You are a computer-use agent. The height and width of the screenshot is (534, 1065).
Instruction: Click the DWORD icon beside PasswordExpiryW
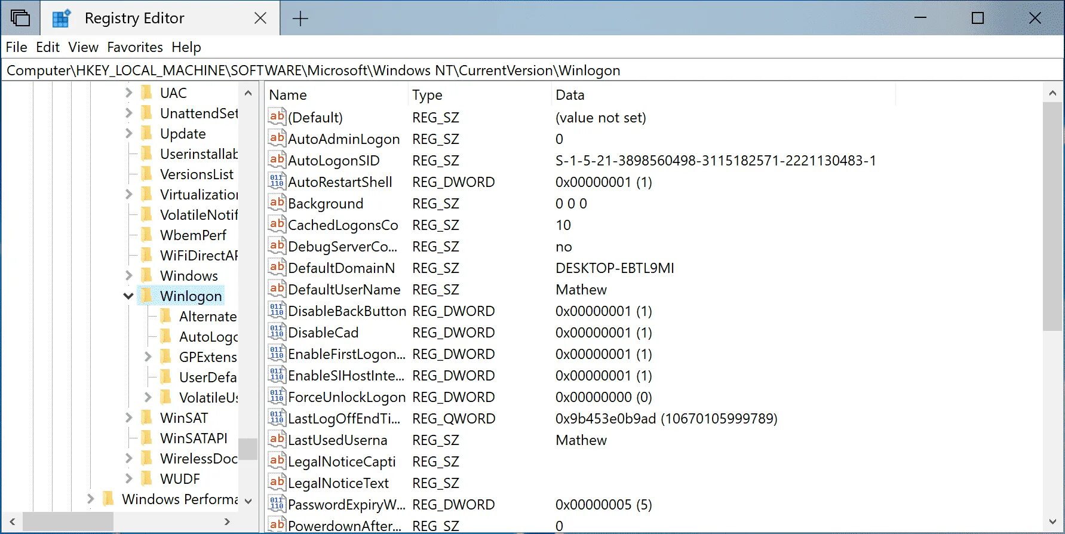277,504
